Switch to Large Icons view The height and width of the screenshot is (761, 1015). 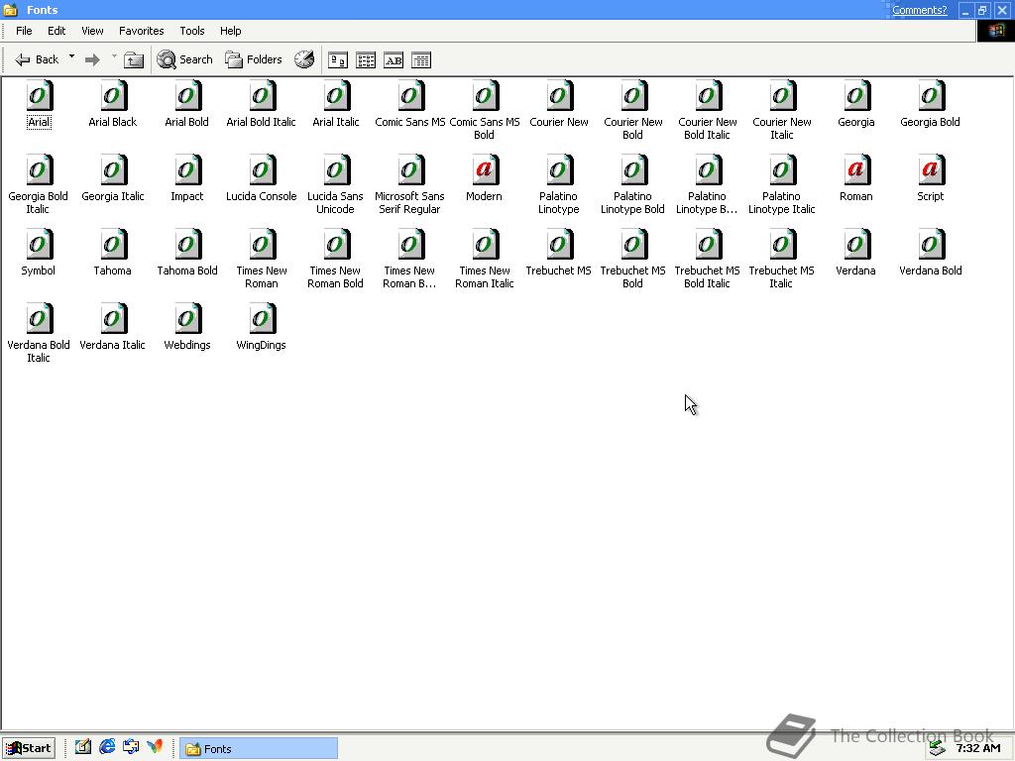point(337,60)
